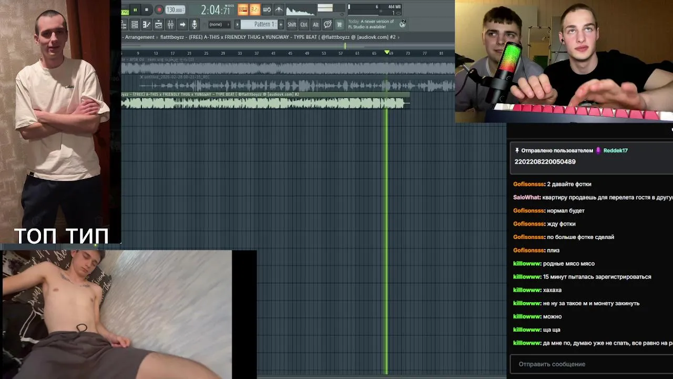This screenshot has height=379, width=673.
Task: Click message 'по больше фотке сделай'
Action: click(580, 237)
